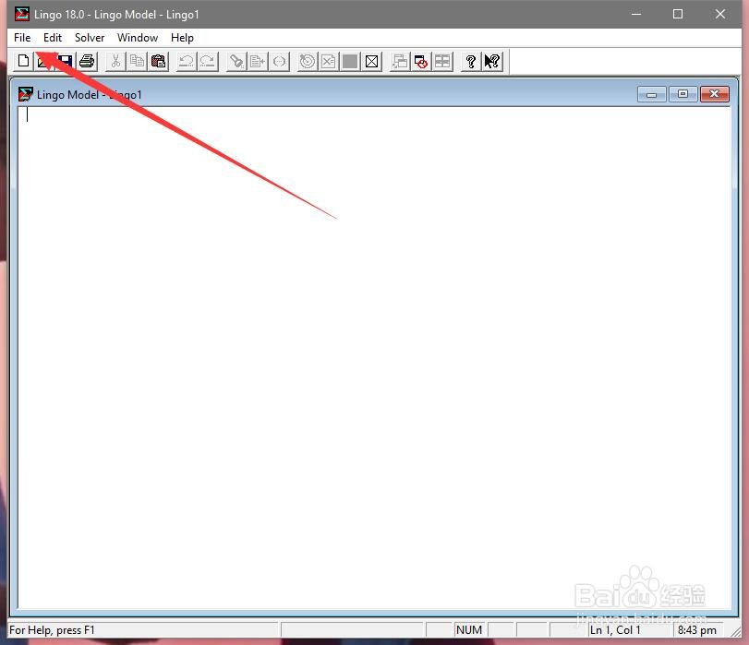Image resolution: width=749 pixels, height=645 pixels.
Task: Open the File menu
Action: point(22,38)
